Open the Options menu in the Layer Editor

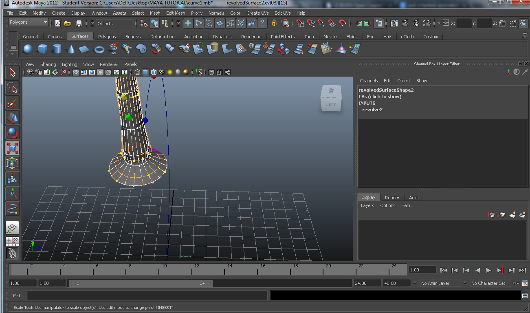(x=388, y=205)
